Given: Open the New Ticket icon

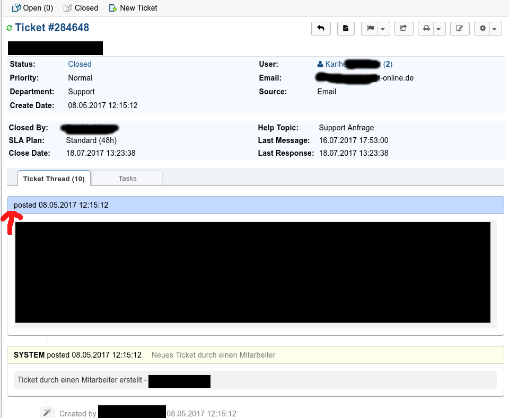Looking at the screenshot, I should pyautogui.click(x=112, y=7).
